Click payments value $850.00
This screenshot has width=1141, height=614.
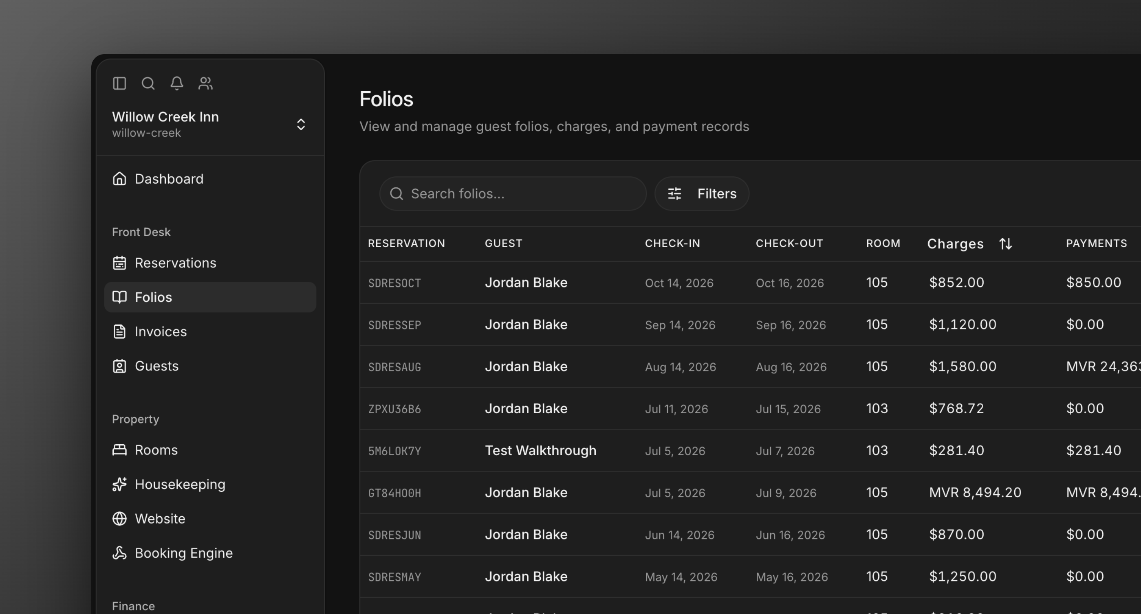[x=1094, y=283]
